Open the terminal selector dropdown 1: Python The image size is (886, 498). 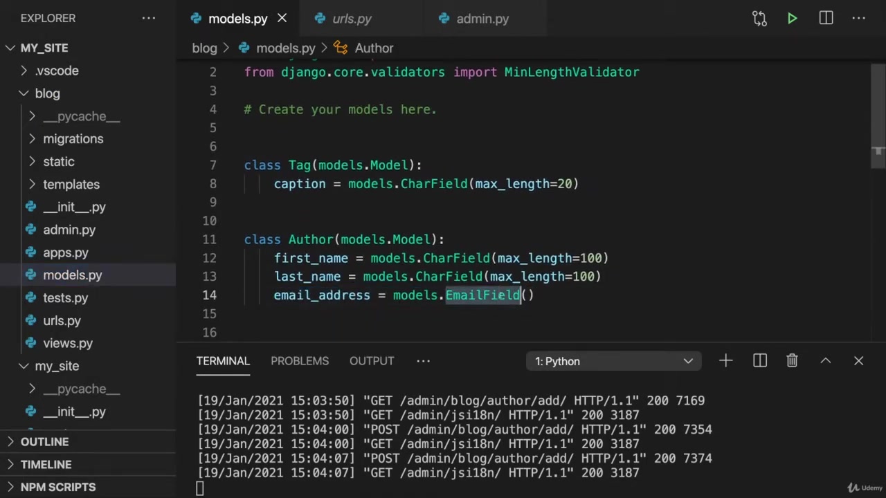(x=613, y=361)
